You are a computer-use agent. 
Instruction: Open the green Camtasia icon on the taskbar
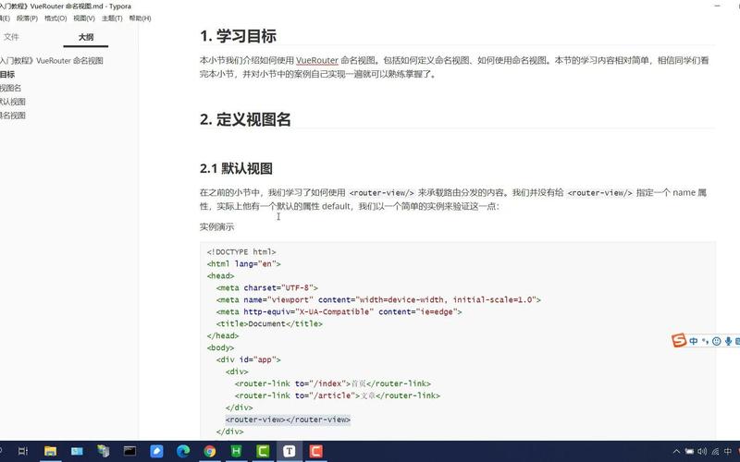[x=263, y=451]
